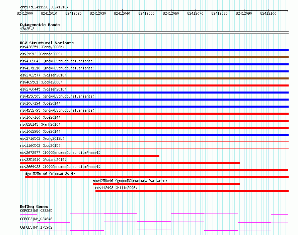Click ruler position 82412010
Image resolution: width=298 pixels, height=235 pixels.
(x=49, y=13)
